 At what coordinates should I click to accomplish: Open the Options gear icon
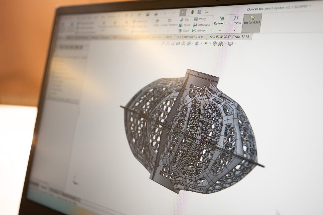(207, 11)
